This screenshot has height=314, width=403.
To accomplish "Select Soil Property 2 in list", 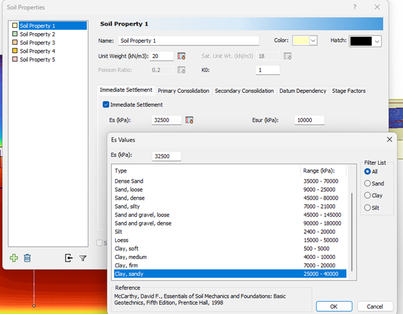I will coord(37,34).
